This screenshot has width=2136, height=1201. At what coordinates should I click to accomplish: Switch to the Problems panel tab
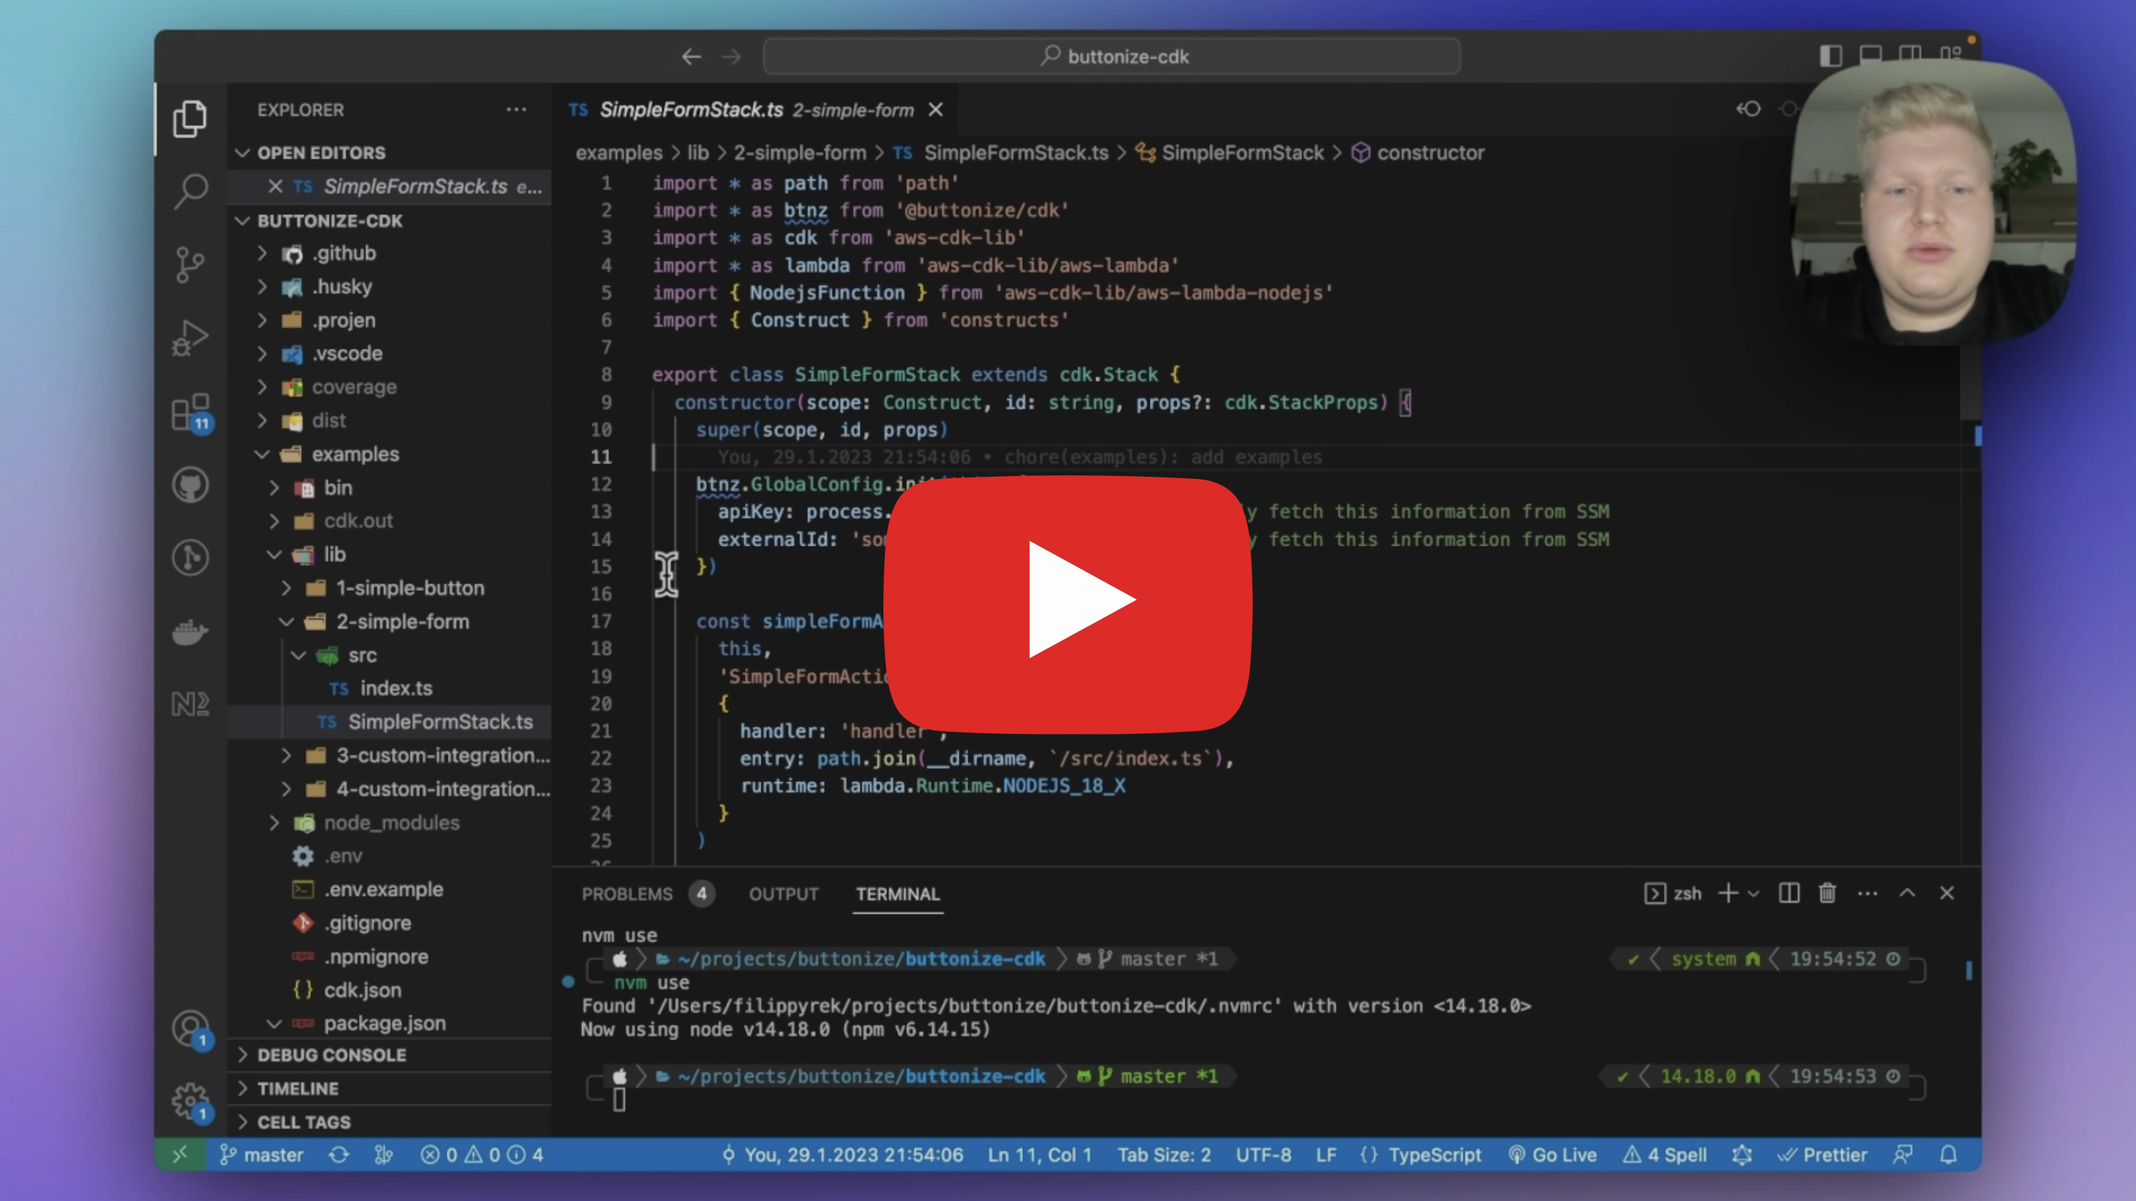click(647, 894)
